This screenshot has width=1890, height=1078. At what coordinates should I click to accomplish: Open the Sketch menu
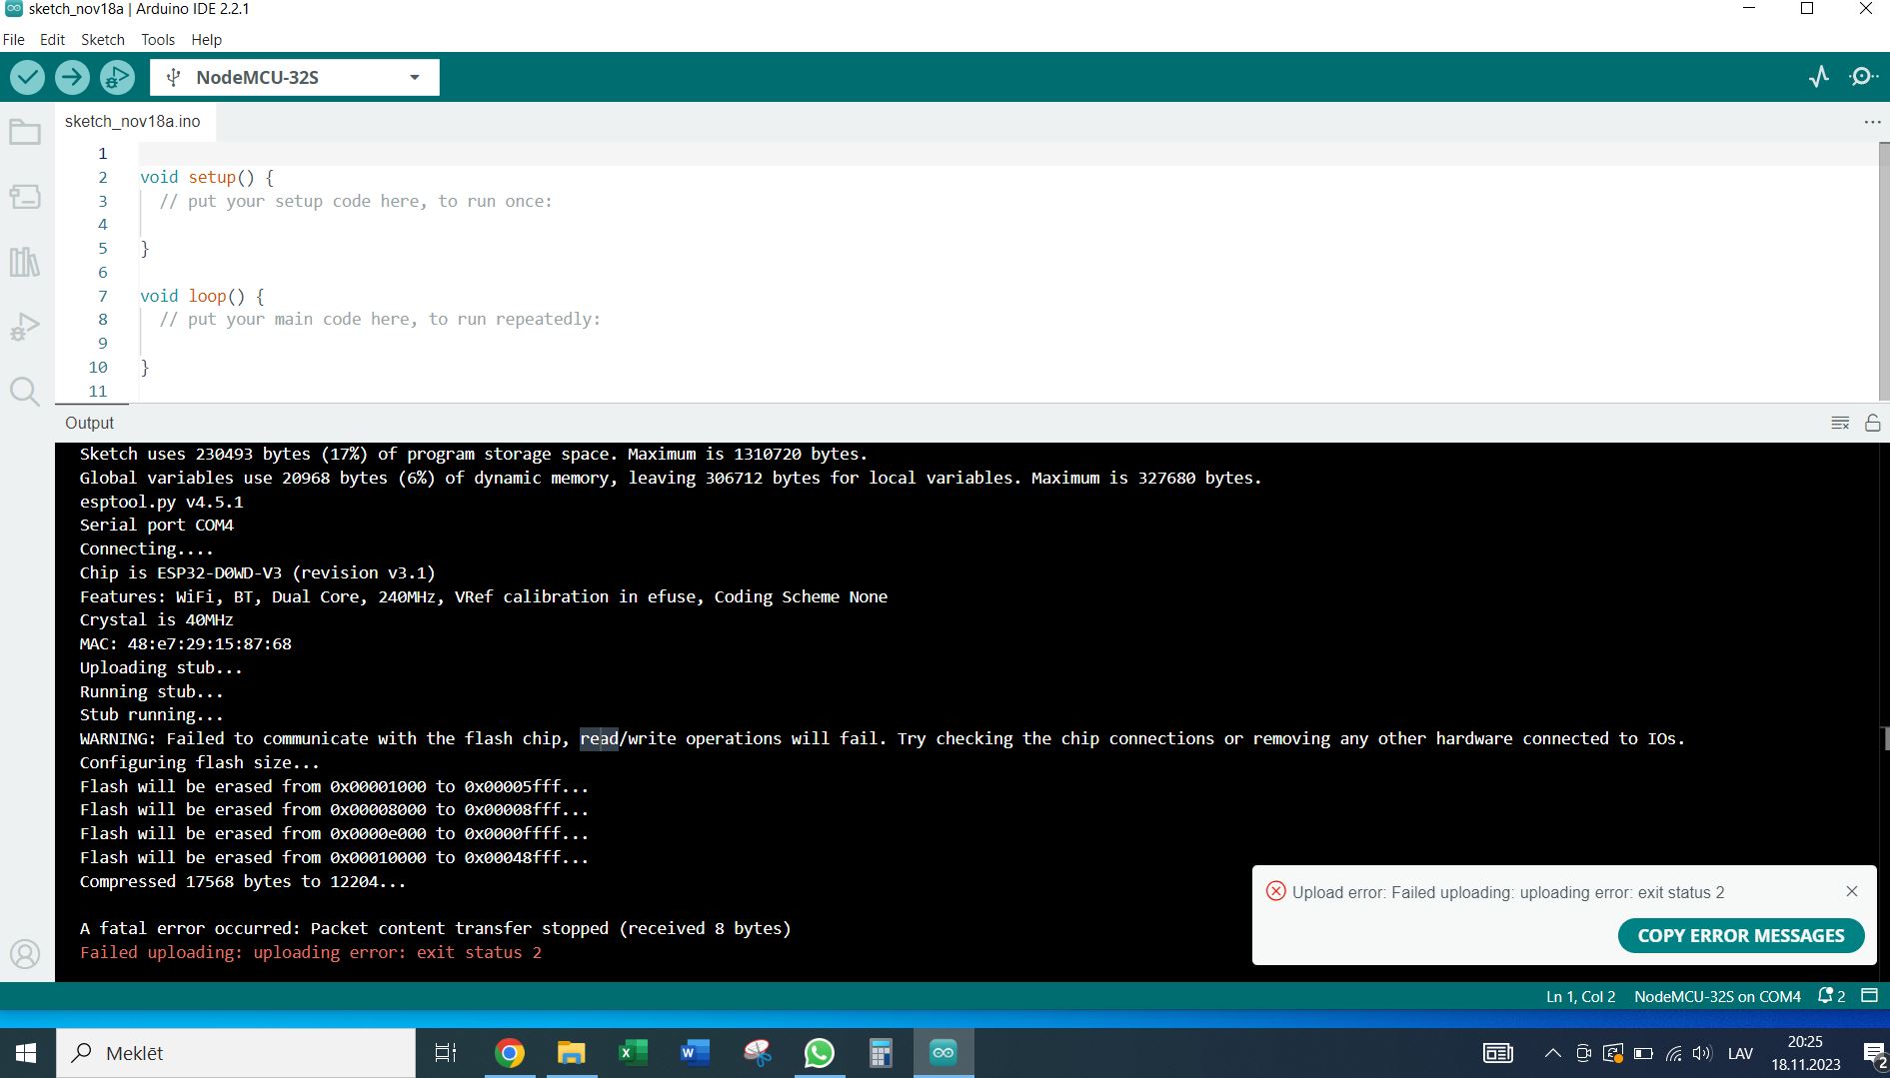pyautogui.click(x=102, y=40)
